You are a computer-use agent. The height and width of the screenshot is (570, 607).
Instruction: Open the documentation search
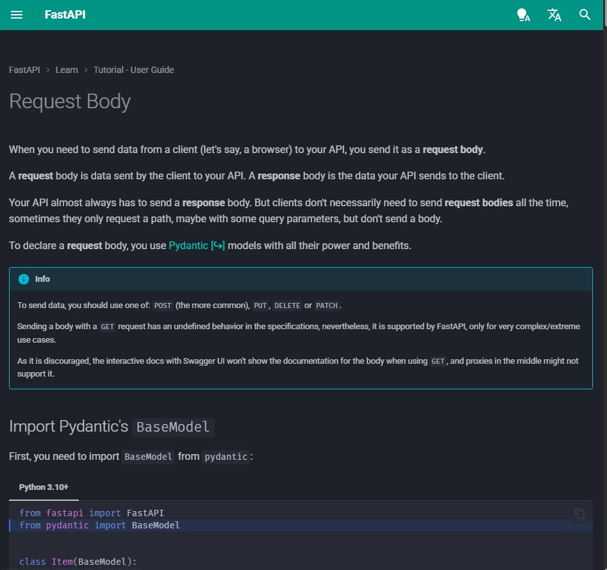(585, 15)
